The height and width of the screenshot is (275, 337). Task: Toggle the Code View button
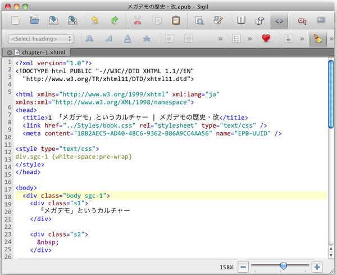[x=278, y=21]
